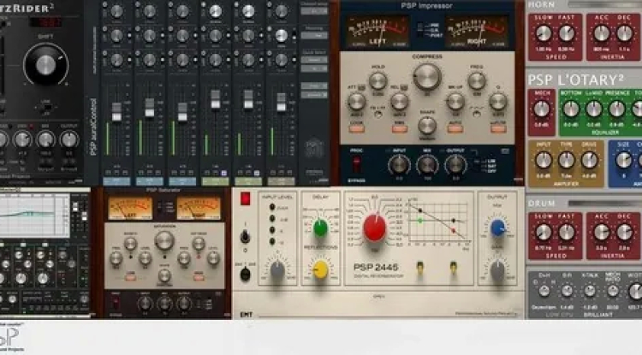Click the PRESENCE equalizer knob on L'otary
The image size is (642, 355).
[x=616, y=109]
